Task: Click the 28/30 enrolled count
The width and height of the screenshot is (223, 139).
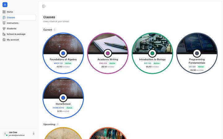Action: (108, 67)
